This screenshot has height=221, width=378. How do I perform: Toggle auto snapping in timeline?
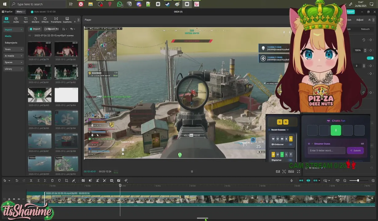308,180
